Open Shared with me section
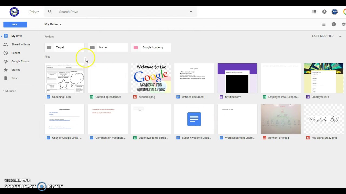The height and width of the screenshot is (194, 346). tap(21, 44)
